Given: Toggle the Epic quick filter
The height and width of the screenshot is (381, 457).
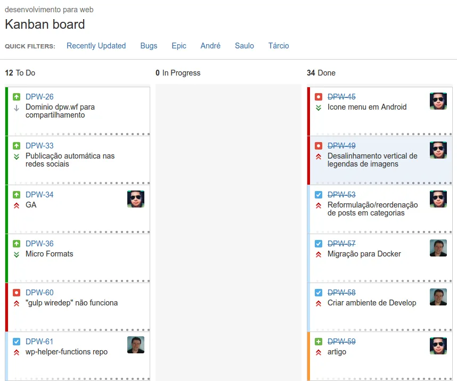Looking at the screenshot, I should 179,46.
